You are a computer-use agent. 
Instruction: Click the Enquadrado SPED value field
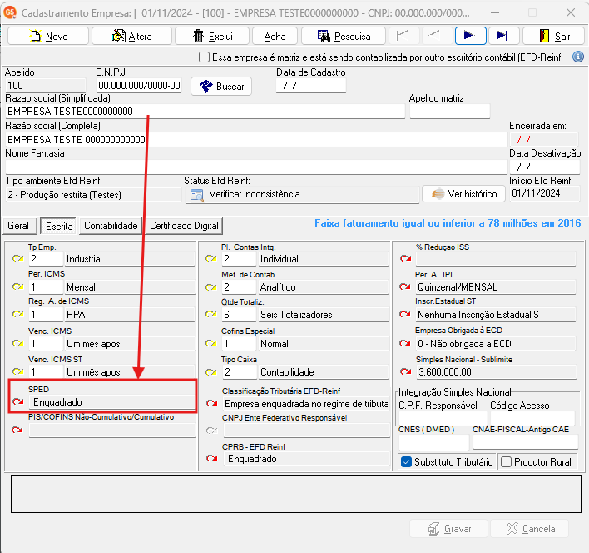point(111,402)
